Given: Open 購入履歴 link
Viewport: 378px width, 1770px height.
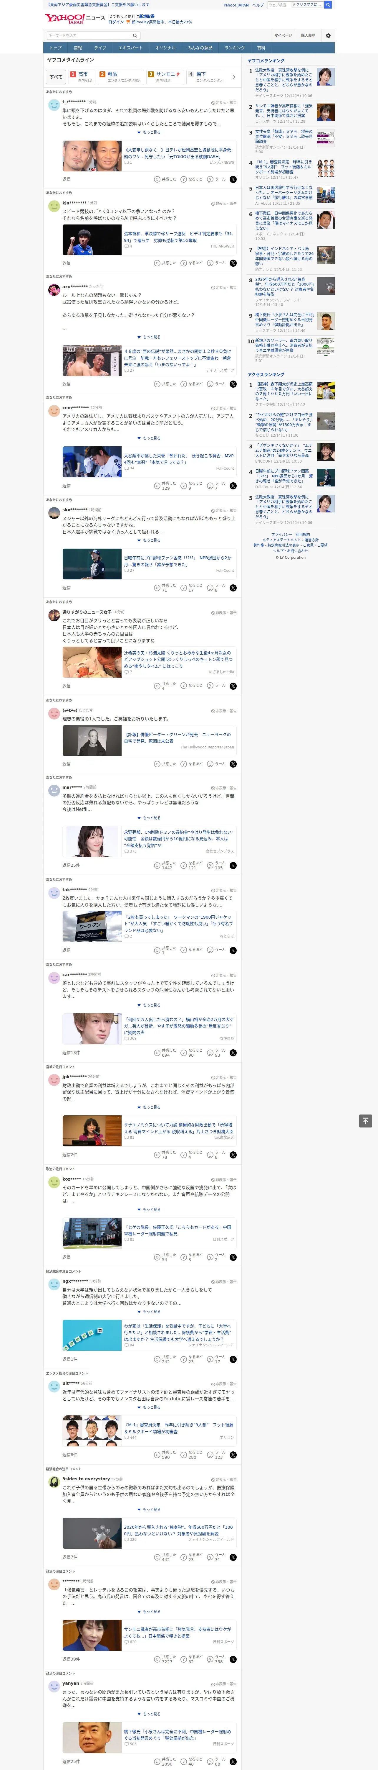Looking at the screenshot, I should tap(308, 36).
